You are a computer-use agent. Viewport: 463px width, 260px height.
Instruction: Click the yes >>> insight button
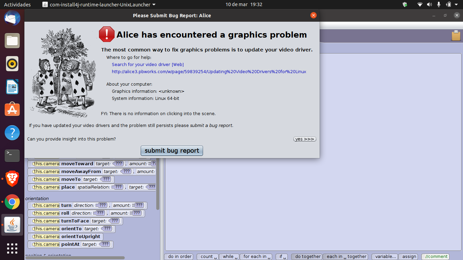point(305,139)
